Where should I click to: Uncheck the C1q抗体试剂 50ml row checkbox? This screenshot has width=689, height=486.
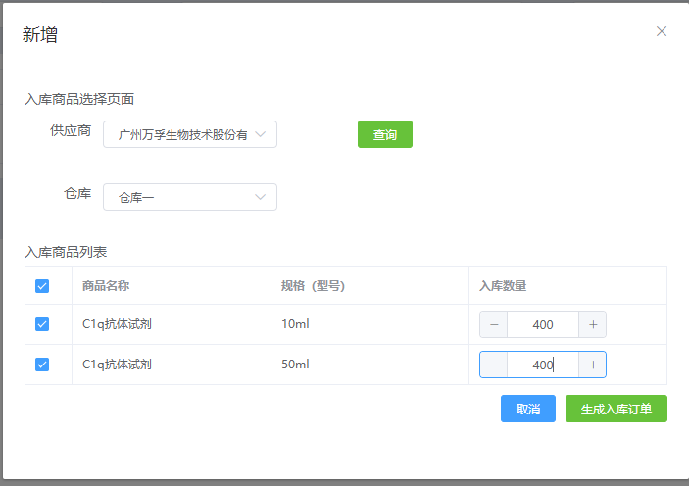point(42,364)
